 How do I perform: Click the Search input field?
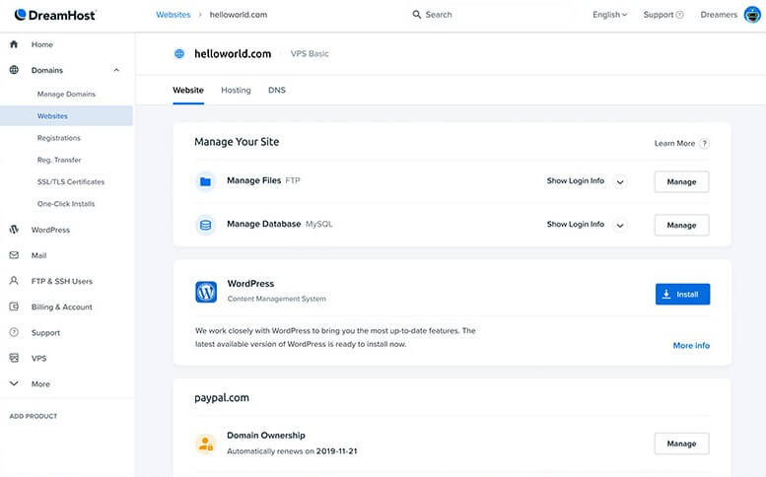489,15
